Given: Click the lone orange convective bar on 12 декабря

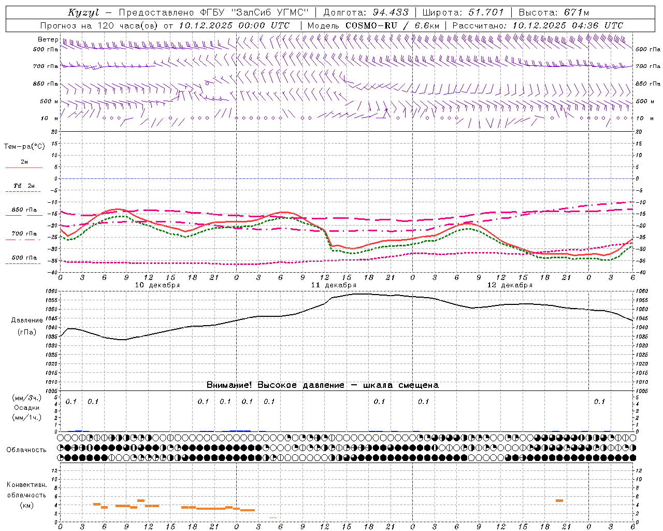Looking at the screenshot, I should click(559, 500).
